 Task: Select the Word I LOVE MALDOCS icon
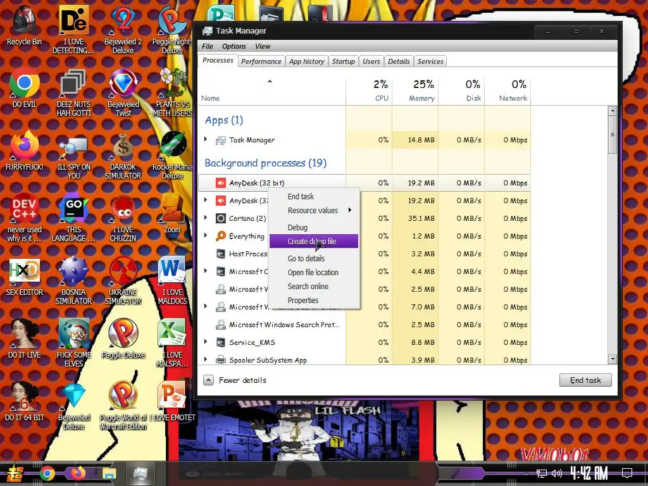[172, 280]
